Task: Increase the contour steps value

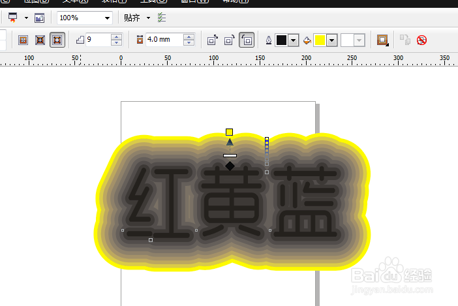Action: point(117,37)
